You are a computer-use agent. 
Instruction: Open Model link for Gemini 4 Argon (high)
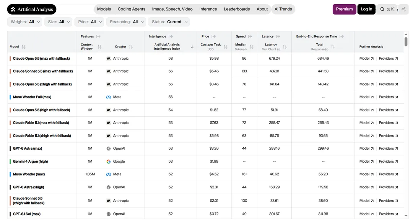[x=366, y=162]
